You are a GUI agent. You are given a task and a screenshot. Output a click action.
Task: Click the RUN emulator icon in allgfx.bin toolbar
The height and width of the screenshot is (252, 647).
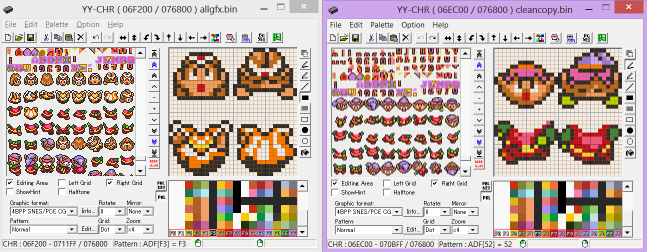click(x=245, y=37)
